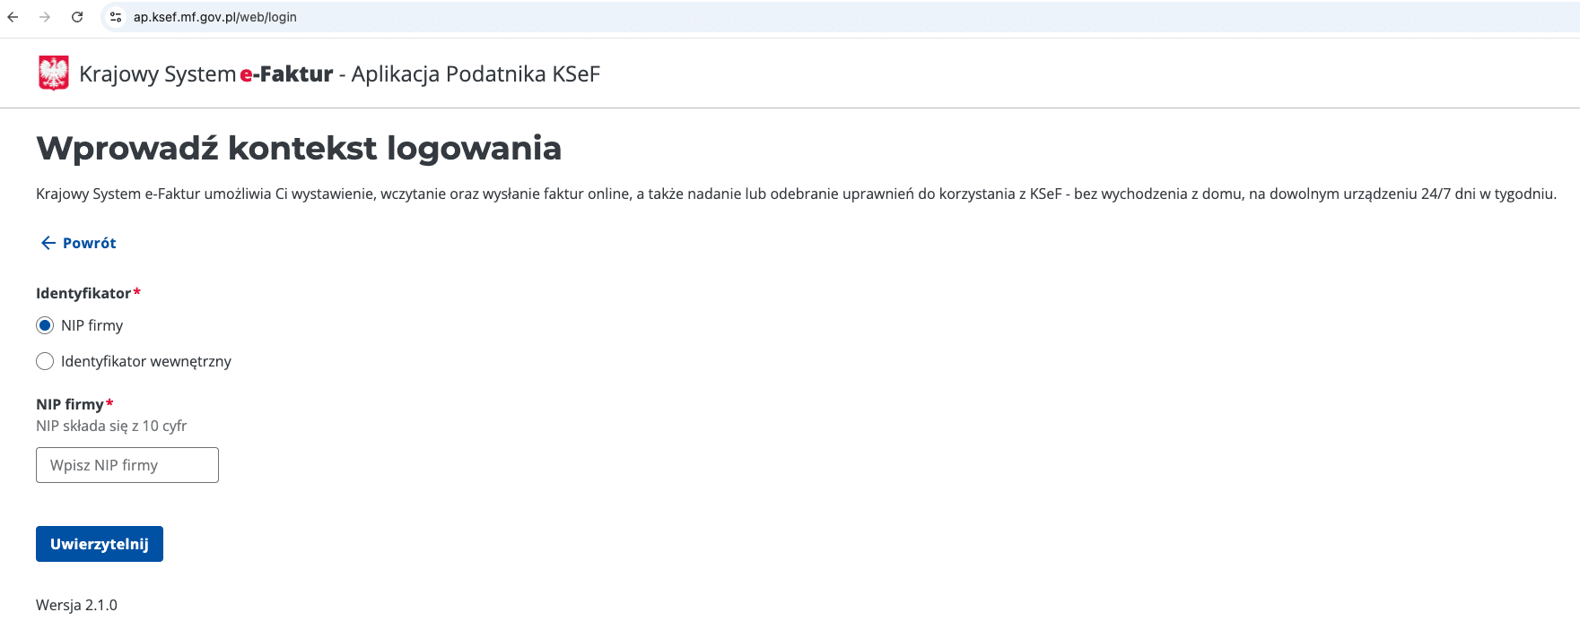This screenshot has height=638, width=1580.
Task: Click the 'NIP firmy' radio option label
Action: tap(92, 325)
